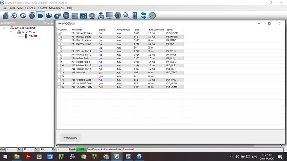Screen dimensions: 287x161
Task: Click the fan-blower shaped toolbar icon
Action: pos(57,16)
